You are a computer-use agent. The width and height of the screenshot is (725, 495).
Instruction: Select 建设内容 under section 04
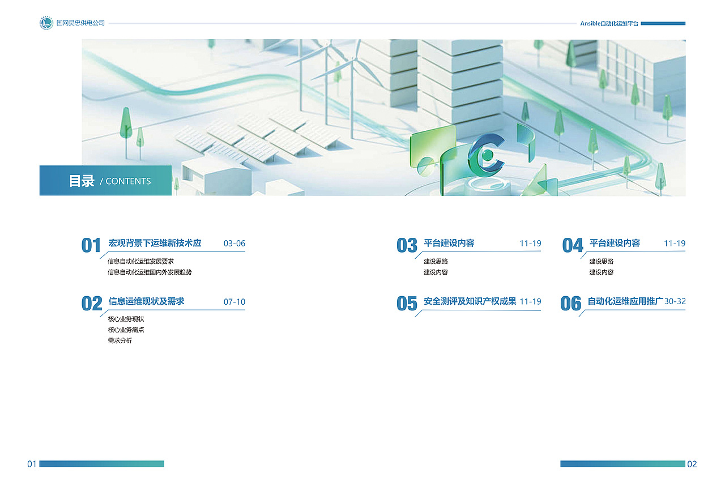[602, 272]
